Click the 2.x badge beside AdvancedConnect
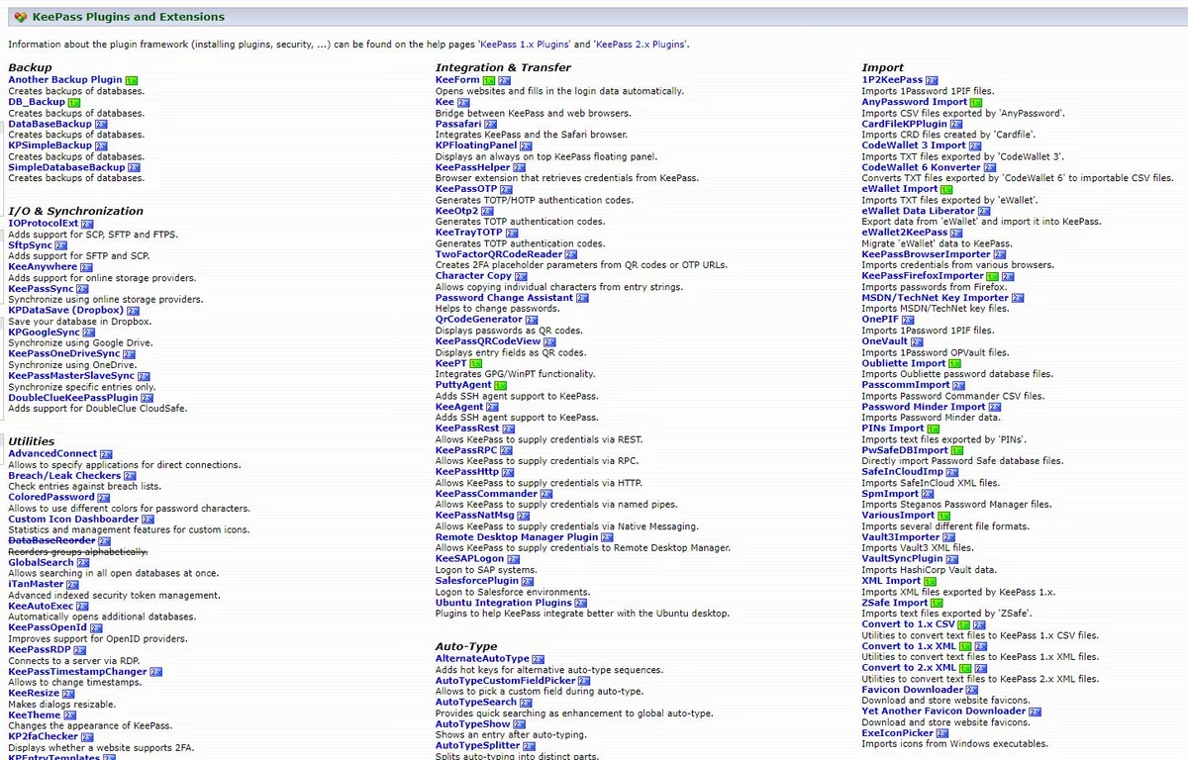Image resolution: width=1188 pixels, height=760 pixels. click(x=107, y=454)
